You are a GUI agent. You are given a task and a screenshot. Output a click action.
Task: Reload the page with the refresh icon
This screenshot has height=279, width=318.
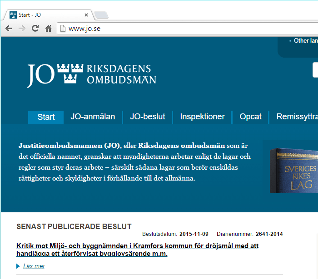click(35, 28)
